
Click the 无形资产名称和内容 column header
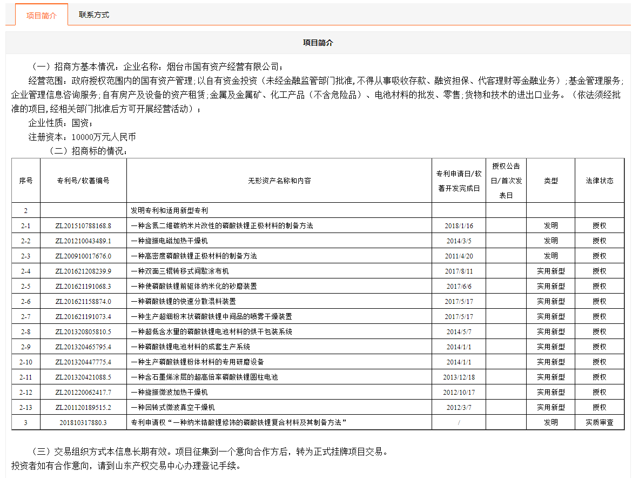[279, 181]
